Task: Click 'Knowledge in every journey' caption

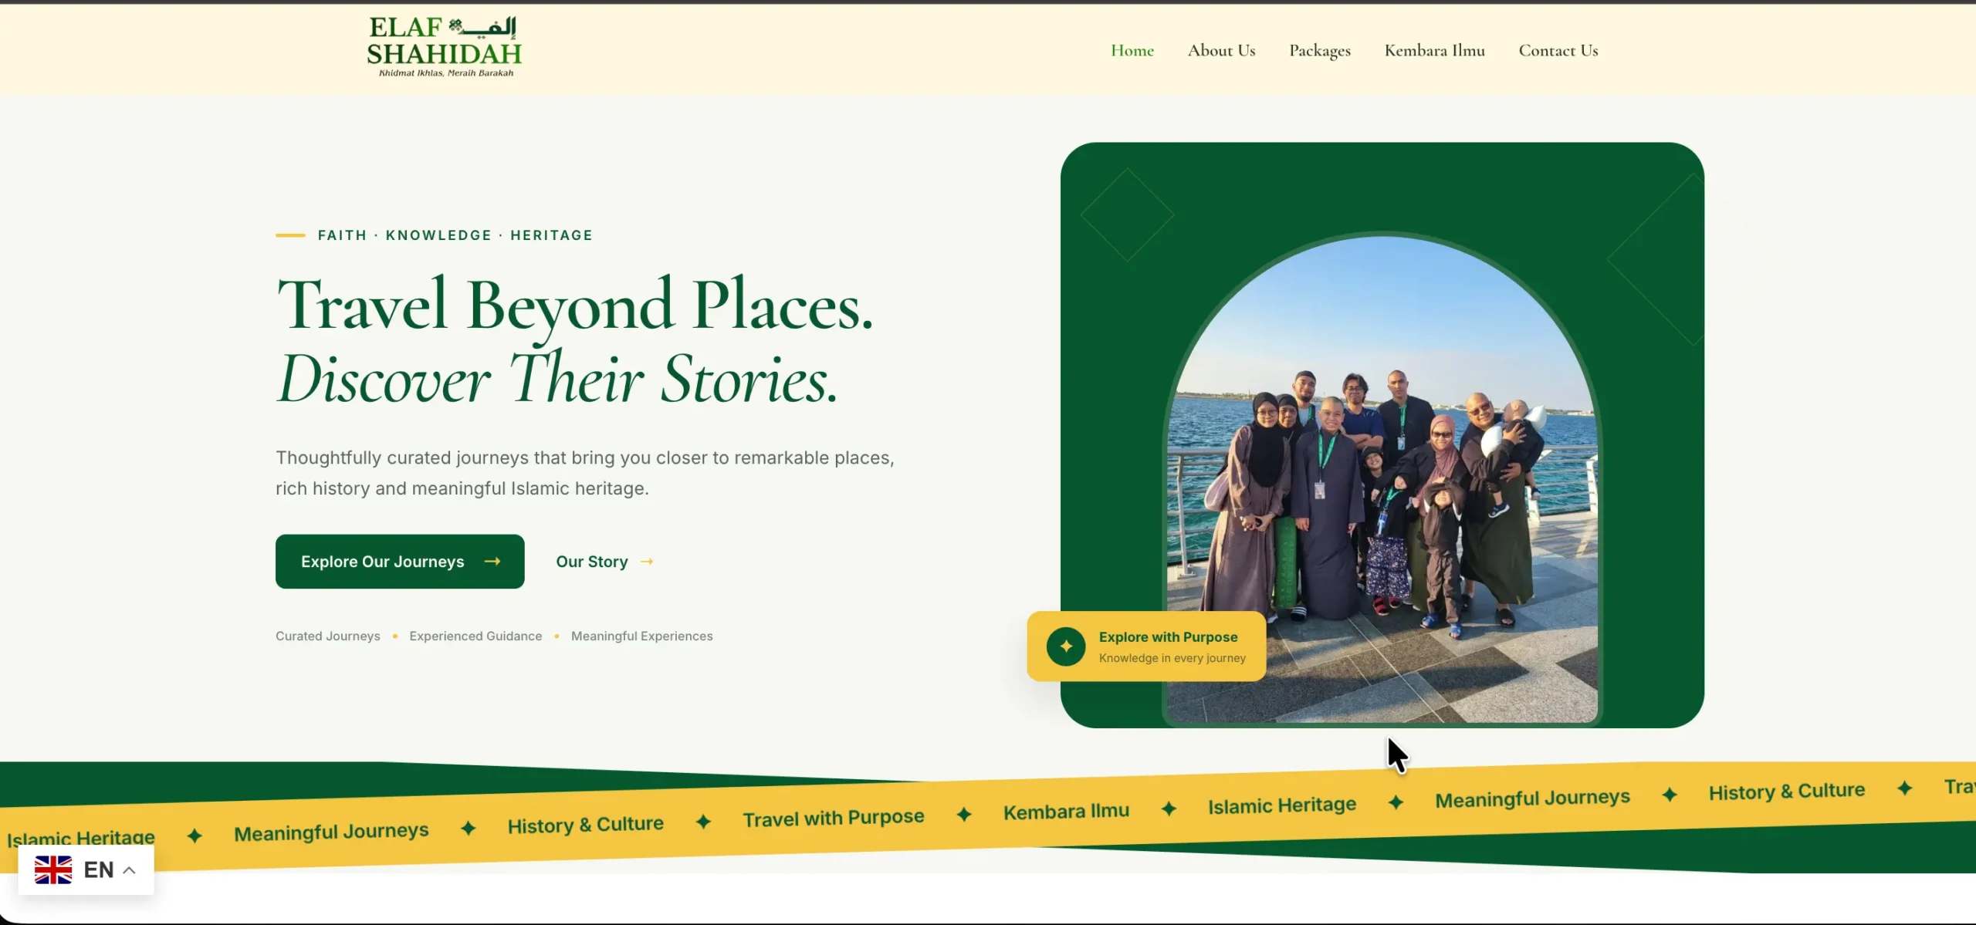Action: (1172, 657)
